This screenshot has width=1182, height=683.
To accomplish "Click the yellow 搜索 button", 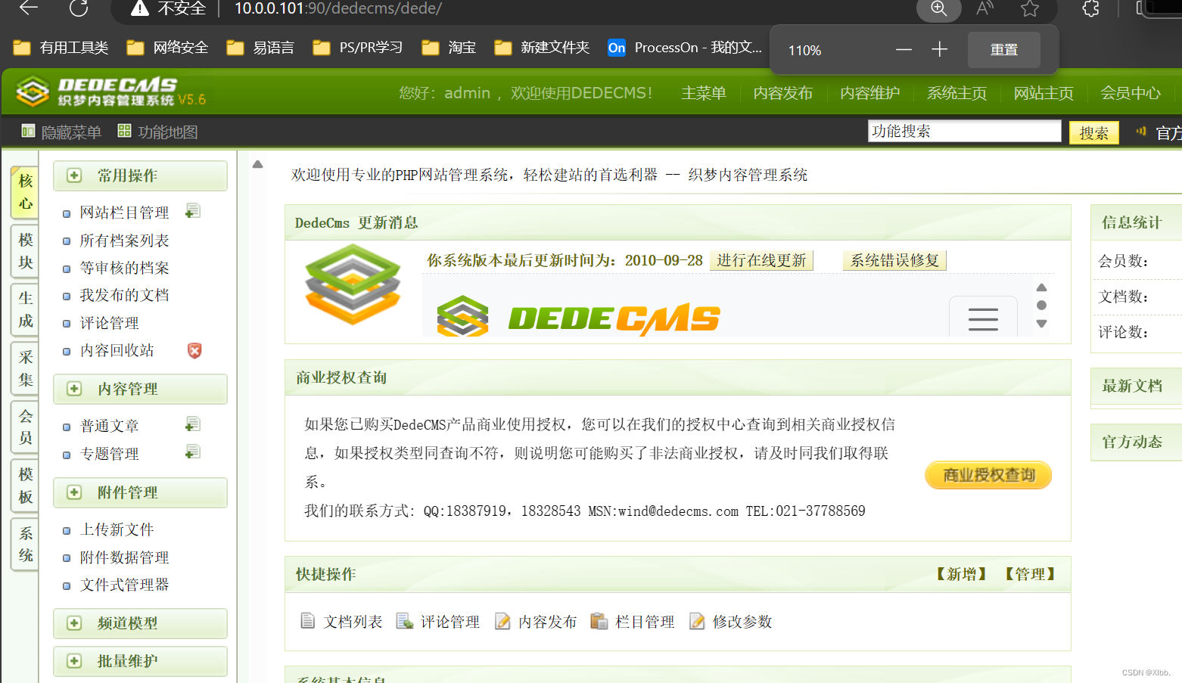I will click(1093, 133).
